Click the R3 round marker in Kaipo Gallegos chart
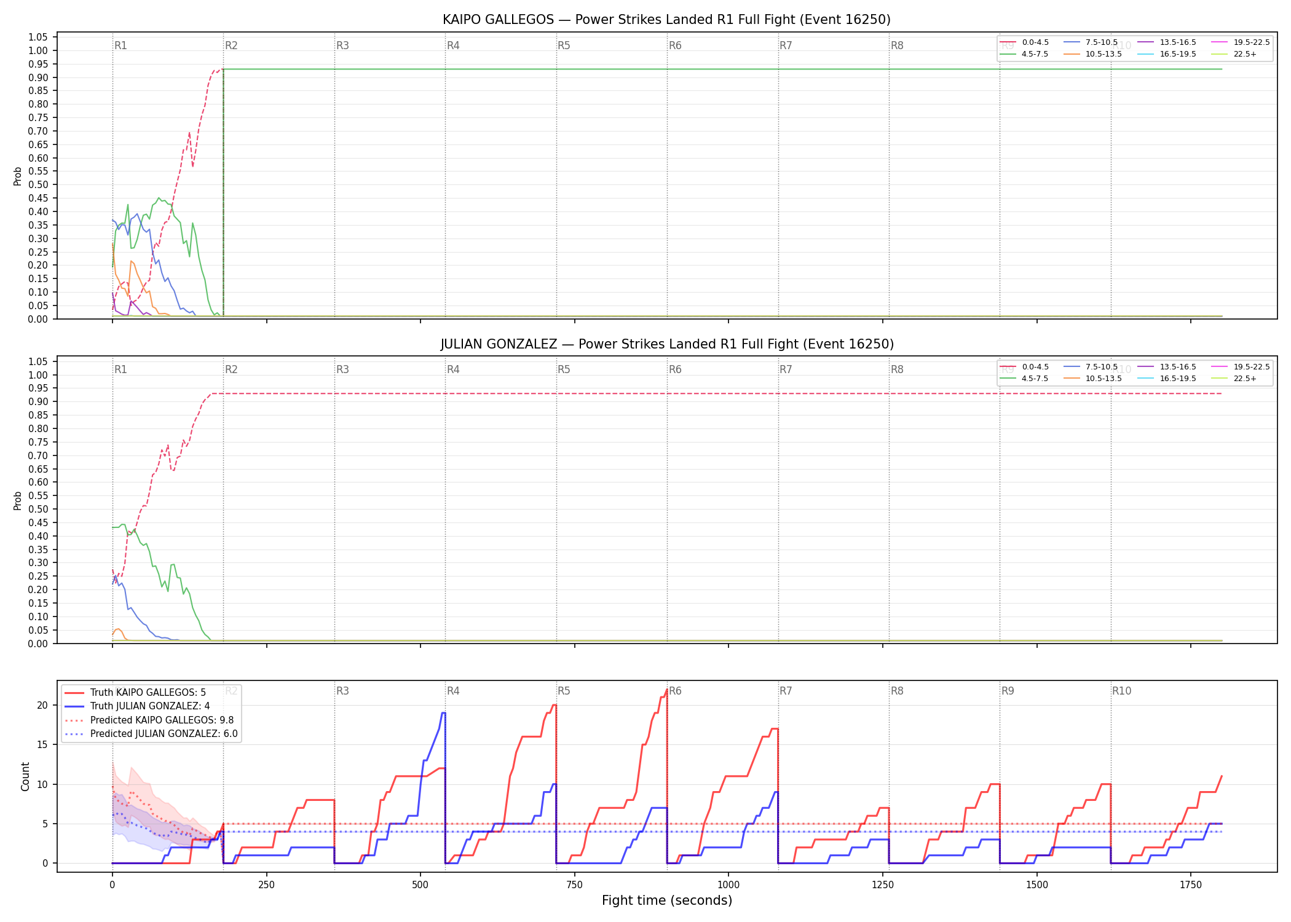The width and height of the screenshot is (1291, 922). pos(342,45)
